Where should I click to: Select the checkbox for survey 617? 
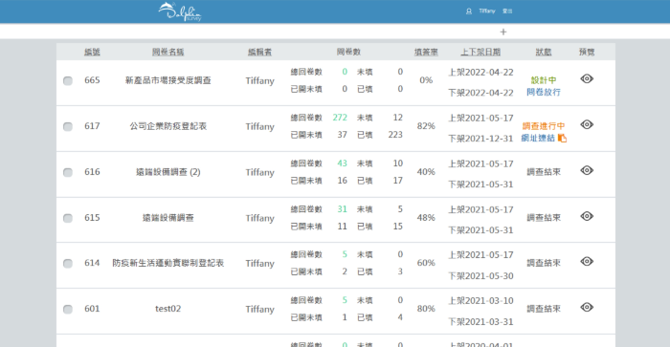68,126
